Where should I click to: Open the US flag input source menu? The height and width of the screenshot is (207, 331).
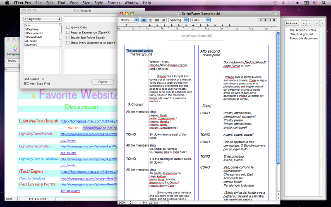[x=315, y=3]
